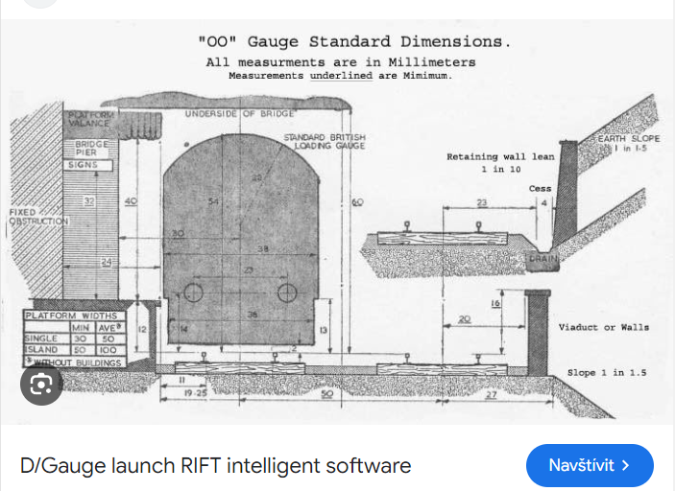
Task: Click the Earth Slope label
Action: 630,144
